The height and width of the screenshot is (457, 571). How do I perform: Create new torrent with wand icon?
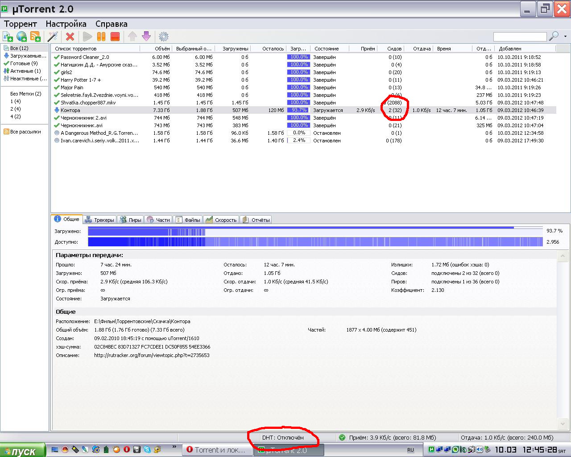[53, 37]
